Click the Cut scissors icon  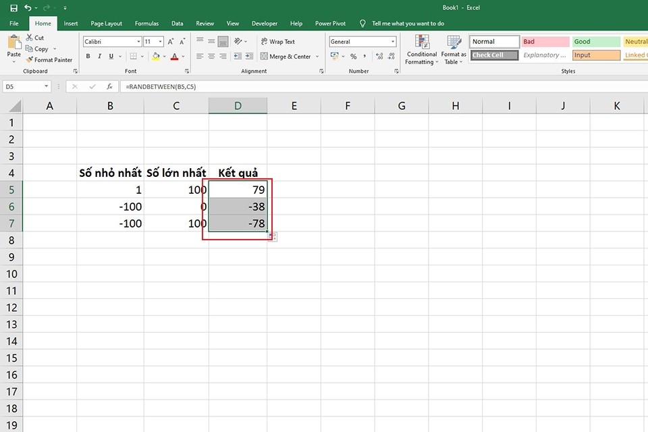[29, 38]
